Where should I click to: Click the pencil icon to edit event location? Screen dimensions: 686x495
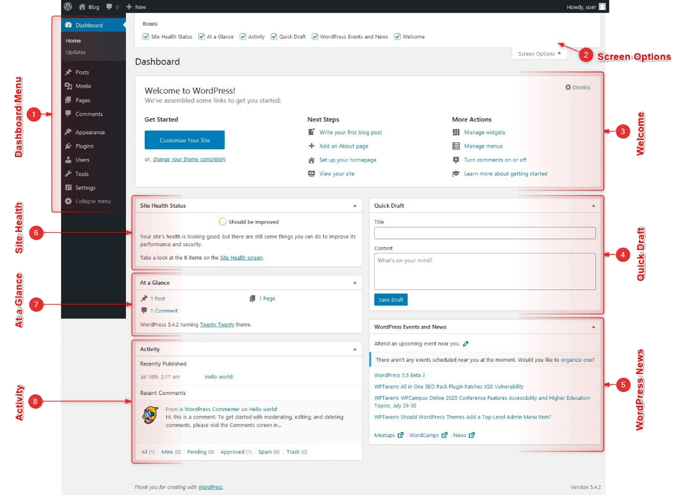point(466,344)
